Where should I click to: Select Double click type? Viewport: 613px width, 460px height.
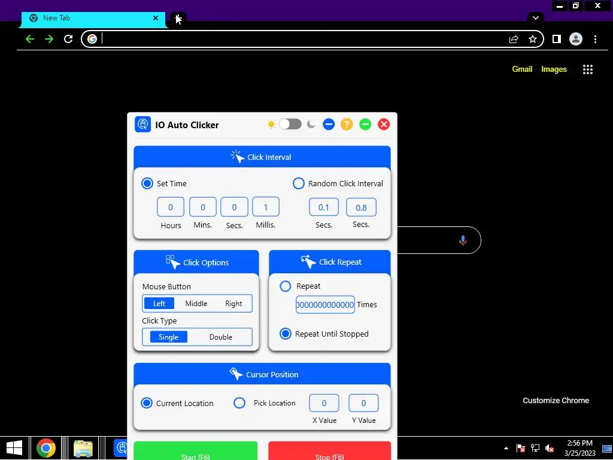(221, 337)
